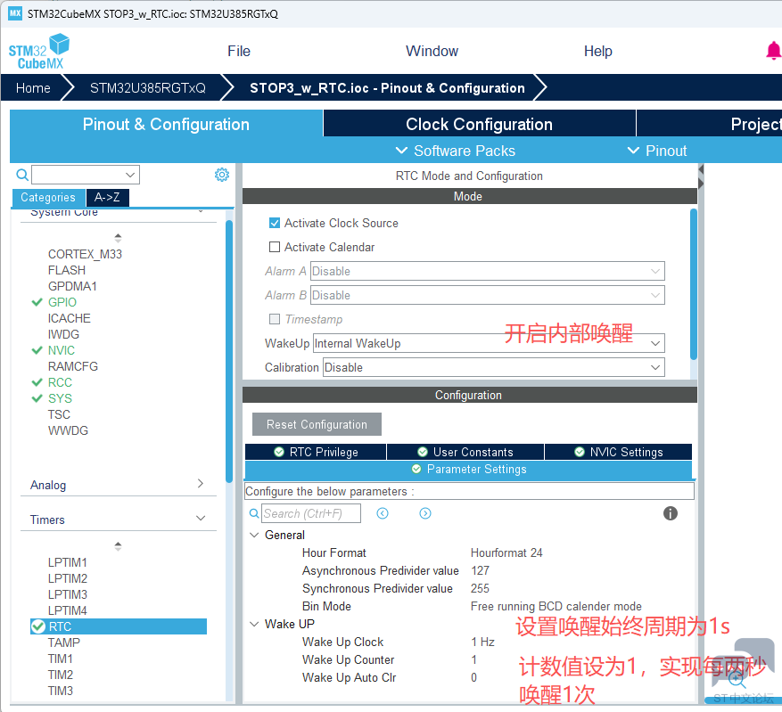Click the left panel vertical scrollbar
Viewport: 782px width, 712px height.
point(229,351)
